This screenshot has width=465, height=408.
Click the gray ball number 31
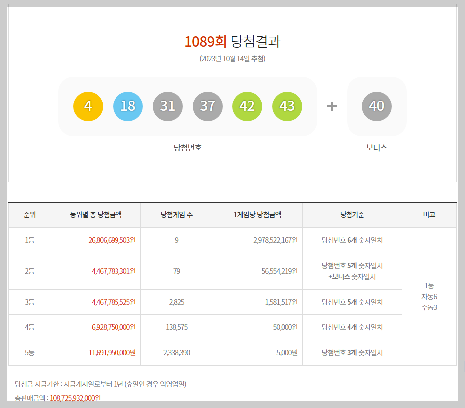pos(168,106)
